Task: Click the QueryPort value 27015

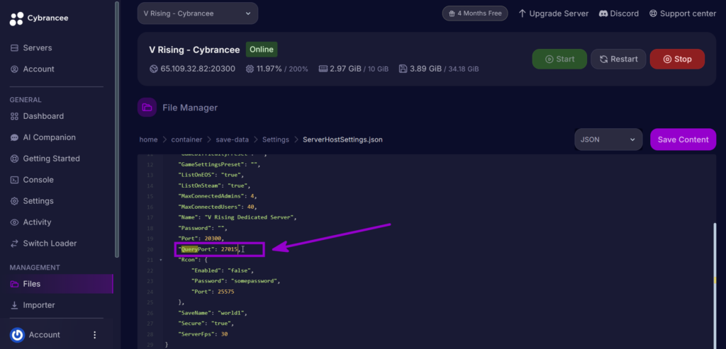Action: coord(229,250)
